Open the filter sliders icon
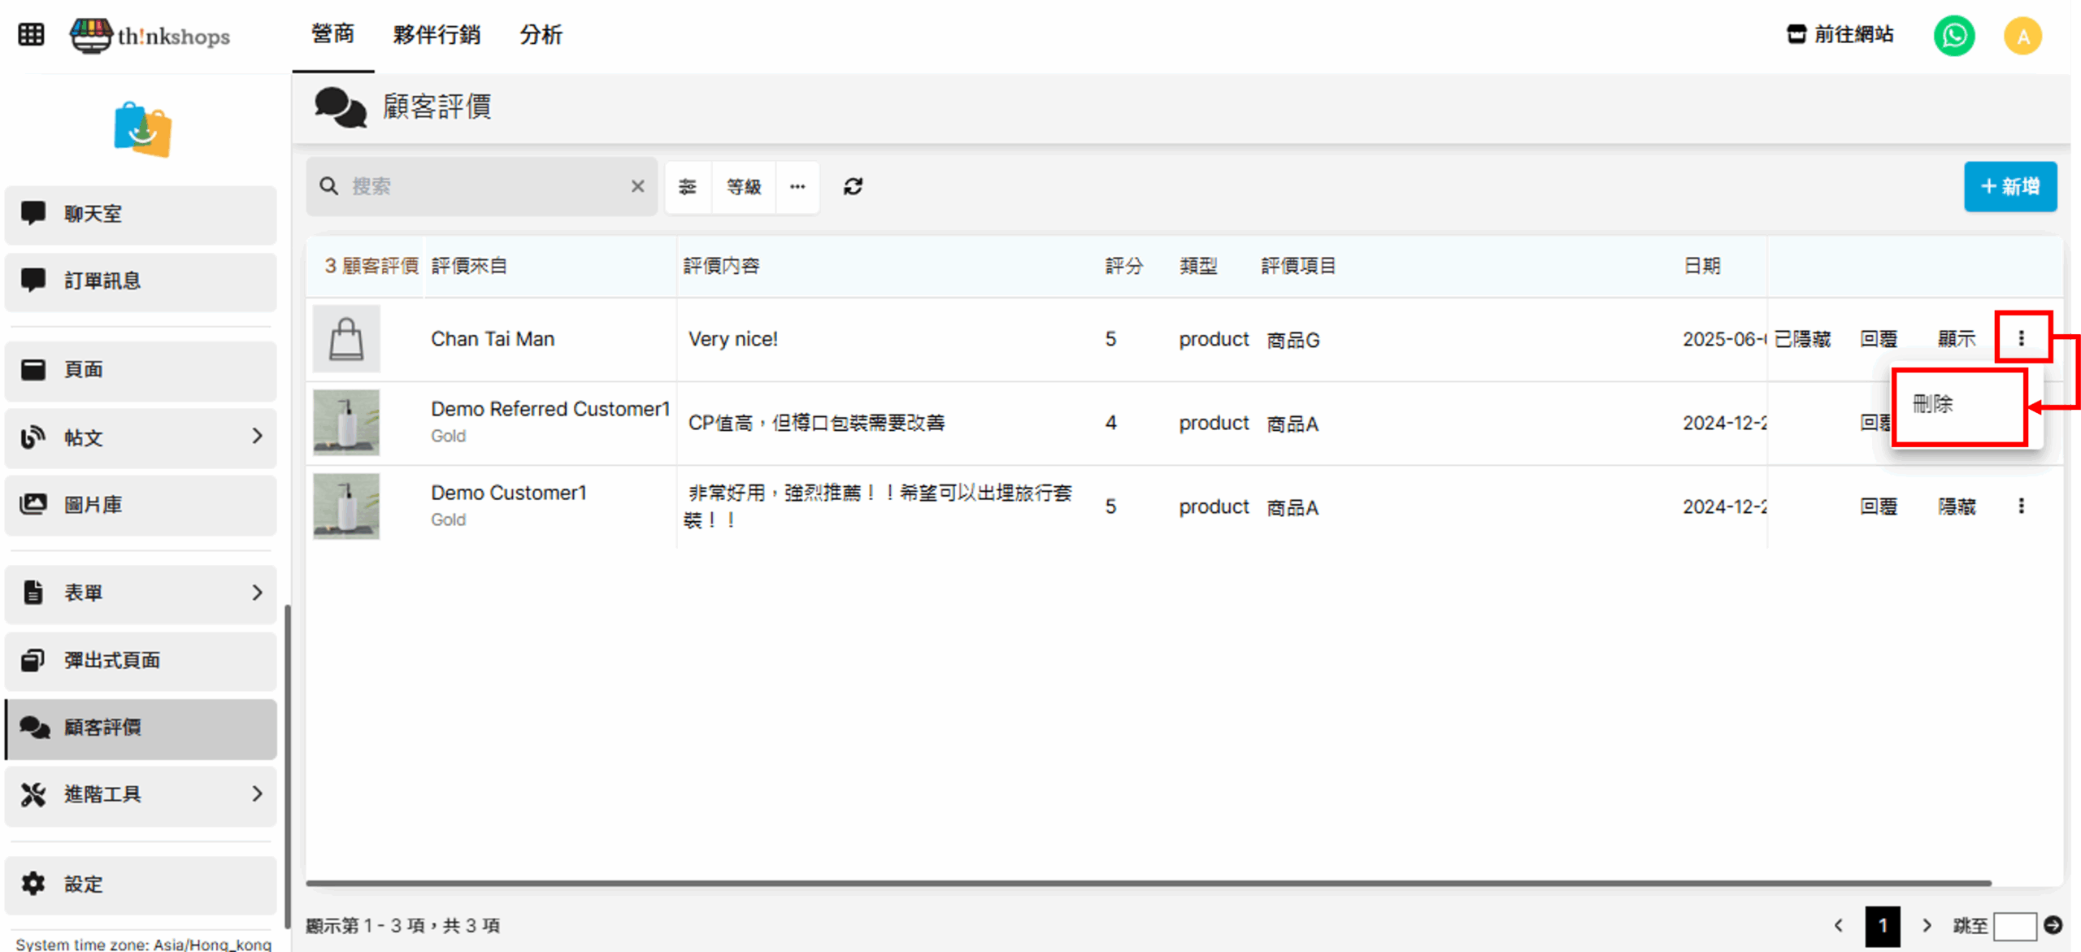This screenshot has width=2081, height=952. tap(688, 187)
